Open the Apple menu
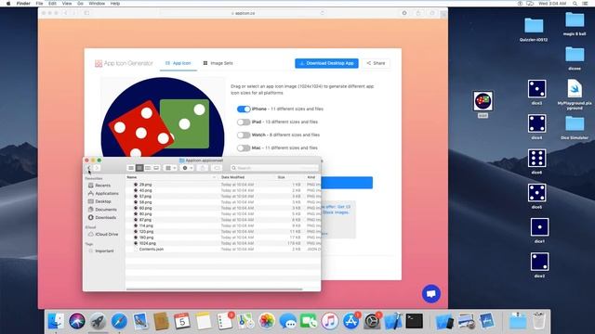This screenshot has width=595, height=334. pyautogui.click(x=8, y=4)
